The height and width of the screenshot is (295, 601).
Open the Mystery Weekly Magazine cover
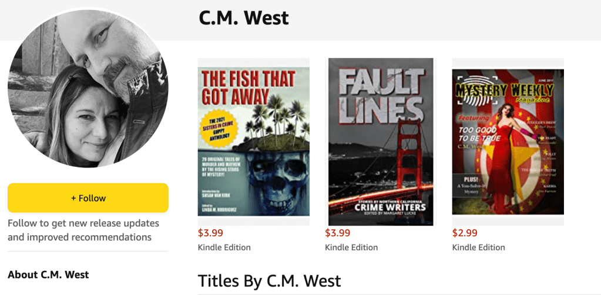508,142
